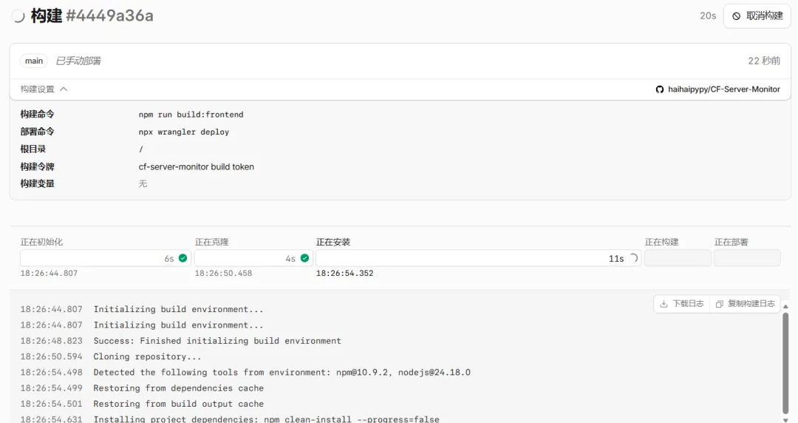Select the 正在构建 building stage bar

678,258
